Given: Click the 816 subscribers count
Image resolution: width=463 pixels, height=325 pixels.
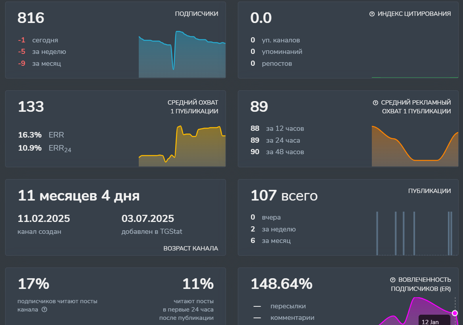Looking at the screenshot, I should pyautogui.click(x=31, y=18).
